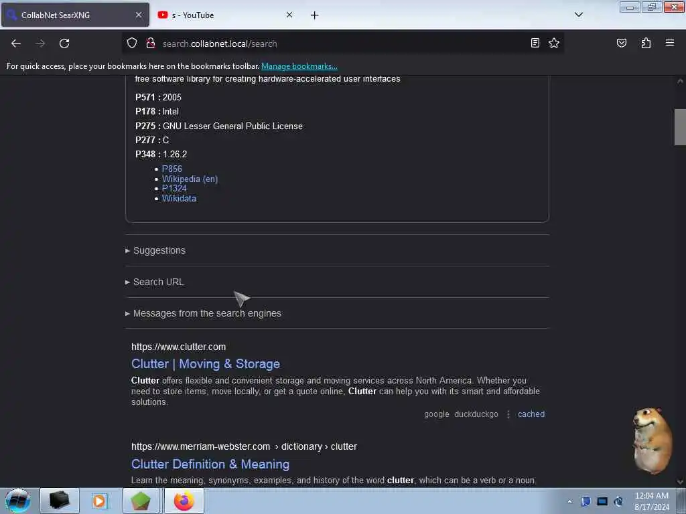The image size is (686, 514).
Task: Click the page vertical scrollbar thumb
Action: pyautogui.click(x=680, y=126)
